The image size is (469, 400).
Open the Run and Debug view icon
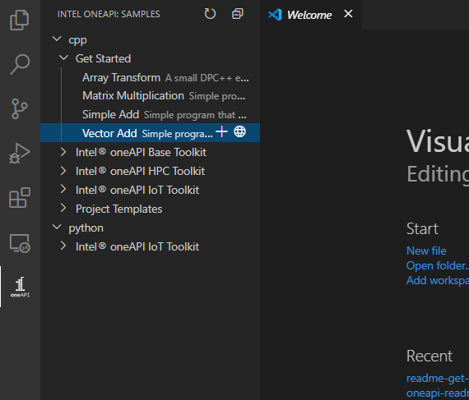20,154
